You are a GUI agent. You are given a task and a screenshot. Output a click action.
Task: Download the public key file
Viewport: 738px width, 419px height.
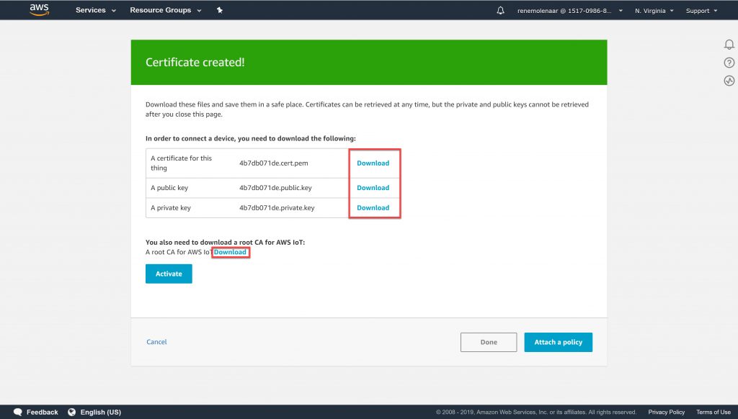[x=373, y=188]
